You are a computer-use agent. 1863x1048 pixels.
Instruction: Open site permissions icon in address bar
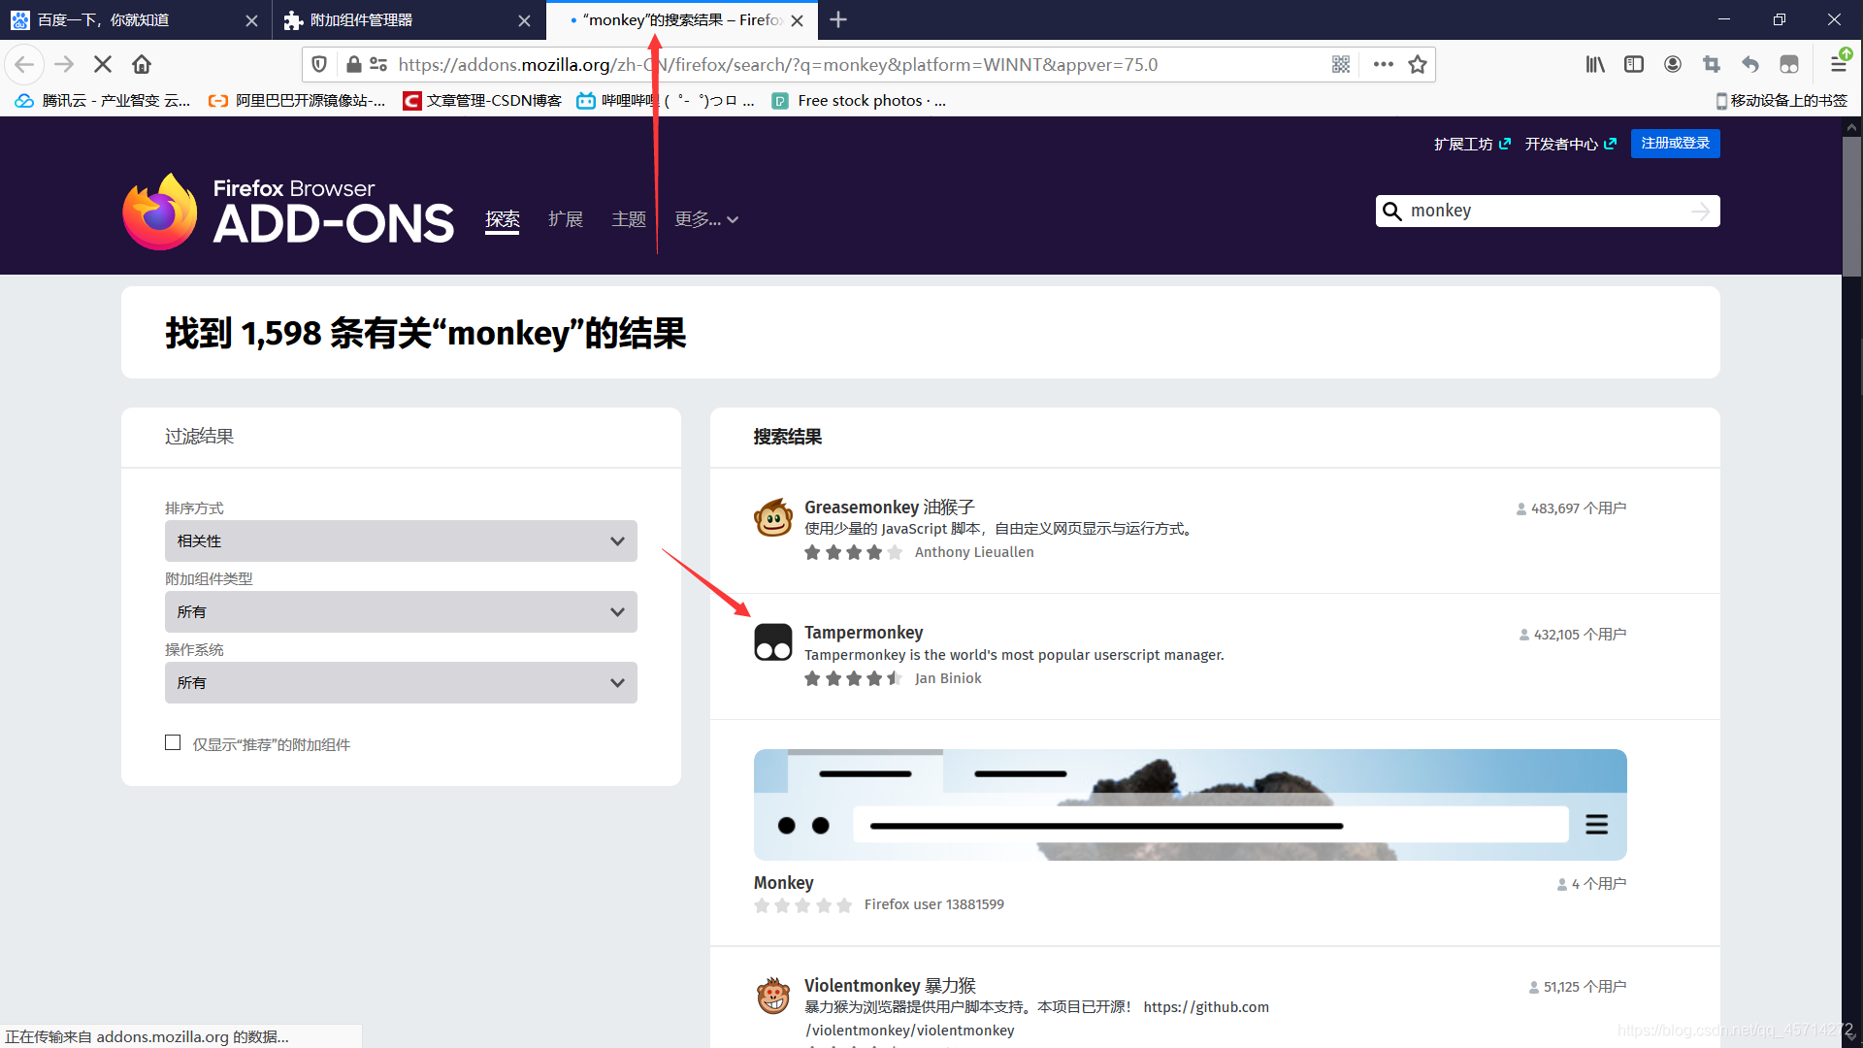pyautogui.click(x=378, y=65)
